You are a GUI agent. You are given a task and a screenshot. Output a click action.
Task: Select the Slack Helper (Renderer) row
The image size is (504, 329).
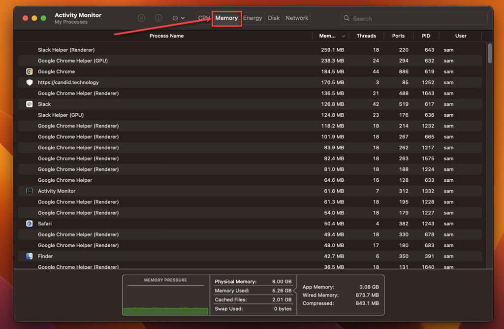coord(250,50)
